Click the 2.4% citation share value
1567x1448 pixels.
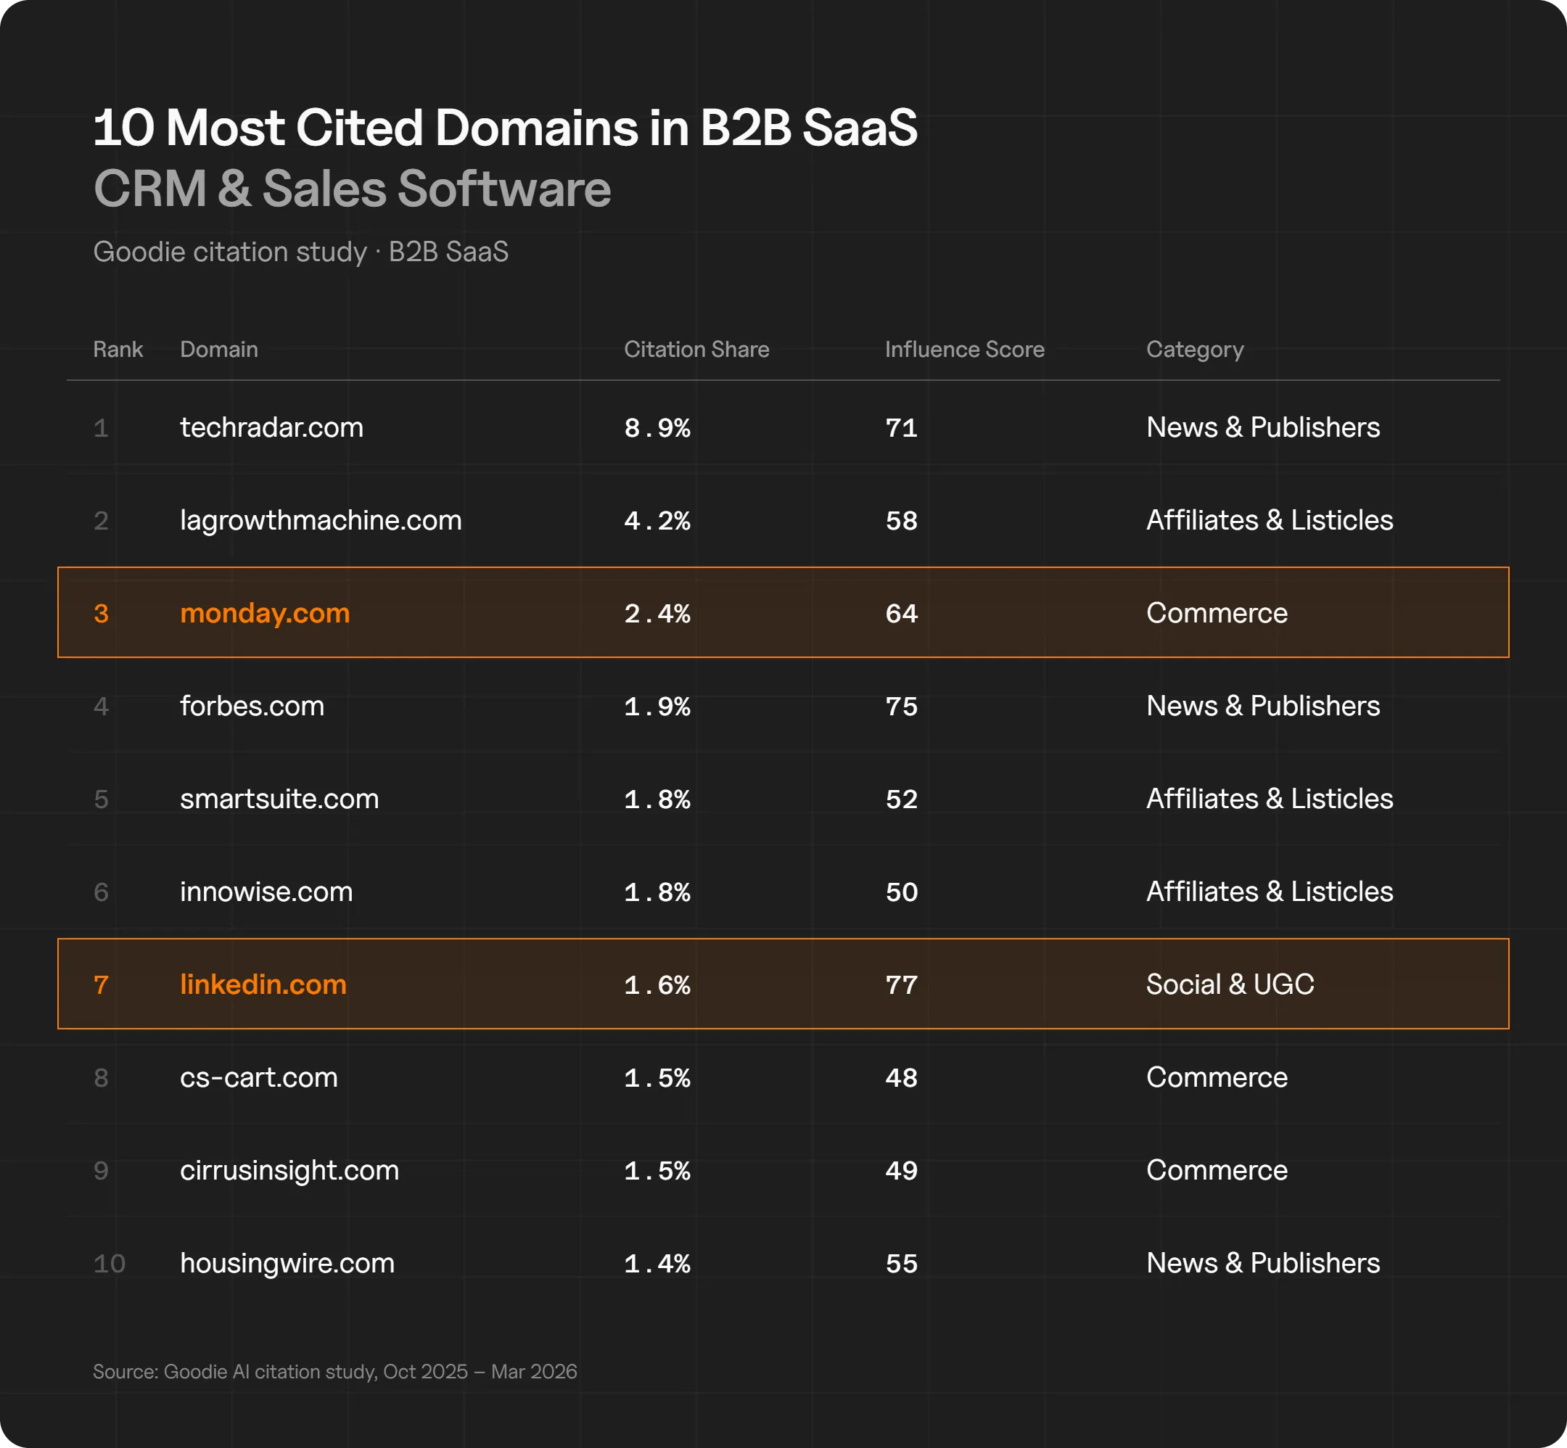[657, 614]
